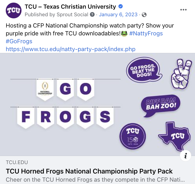Click the blue verified badge icon
195x184 pixels.
(121, 7)
